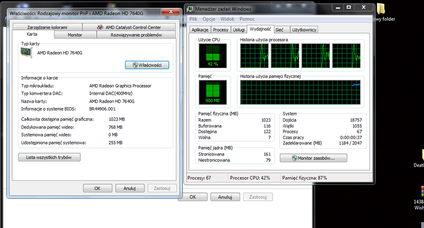Click the 255 MB shared system memory value
The image size is (424, 228).
pos(116,143)
